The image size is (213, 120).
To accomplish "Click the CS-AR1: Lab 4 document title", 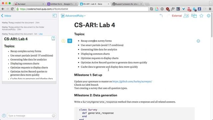I will click(x=95, y=25).
